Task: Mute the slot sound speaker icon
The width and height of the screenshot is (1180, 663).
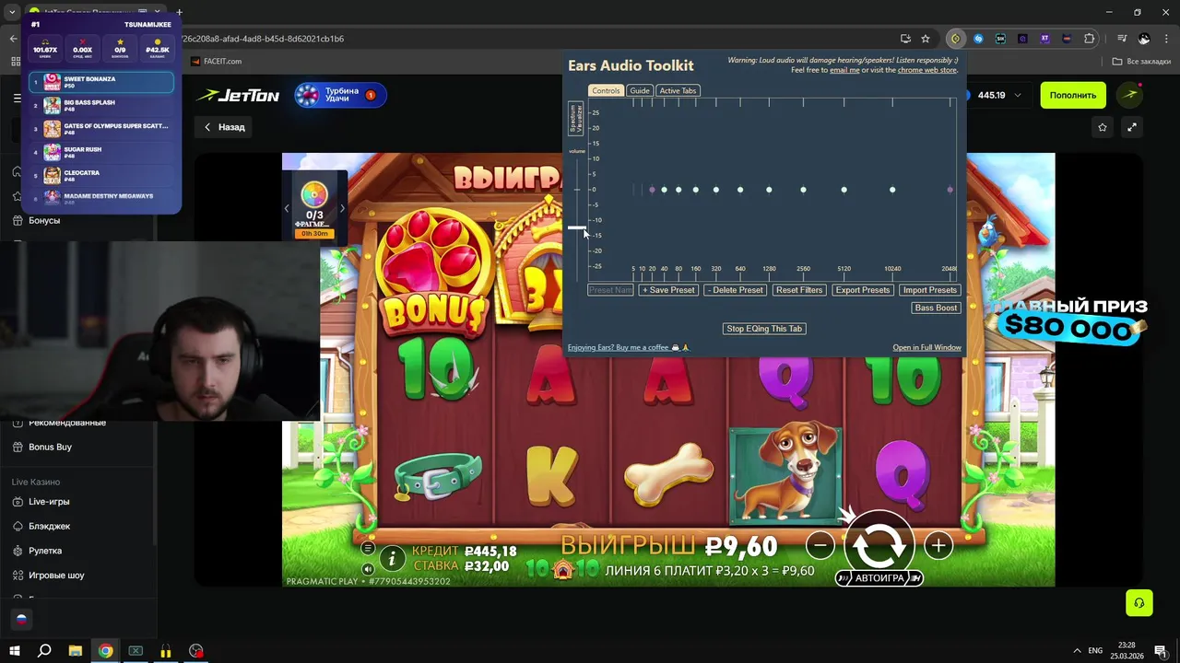Action: pos(368,569)
